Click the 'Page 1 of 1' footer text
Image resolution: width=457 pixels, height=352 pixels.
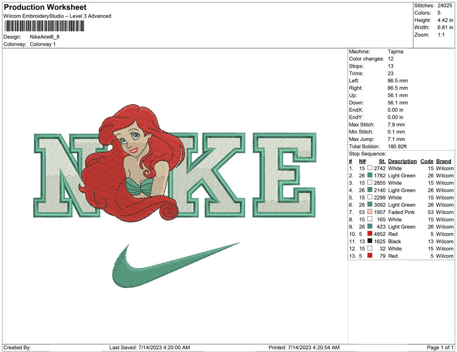pos(440,347)
